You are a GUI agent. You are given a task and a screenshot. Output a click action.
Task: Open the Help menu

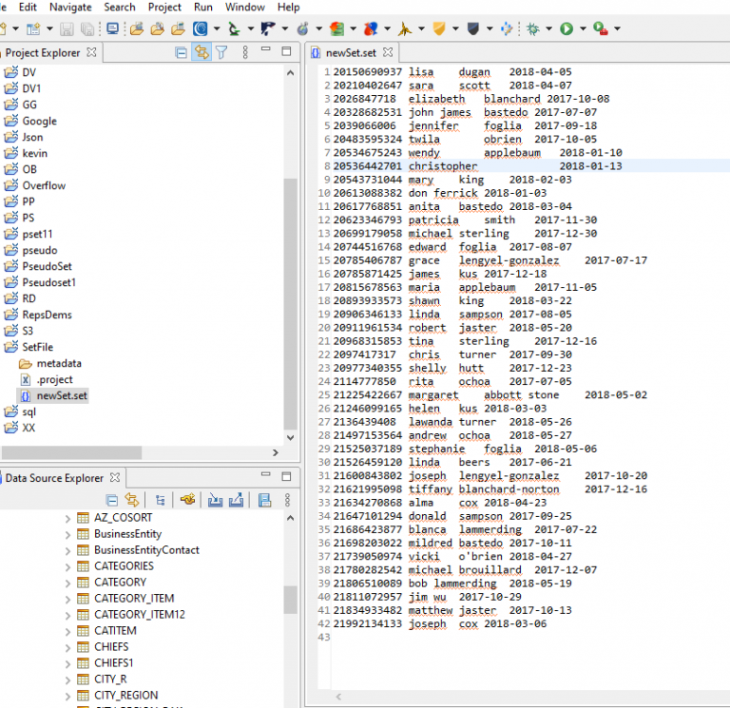click(x=288, y=7)
